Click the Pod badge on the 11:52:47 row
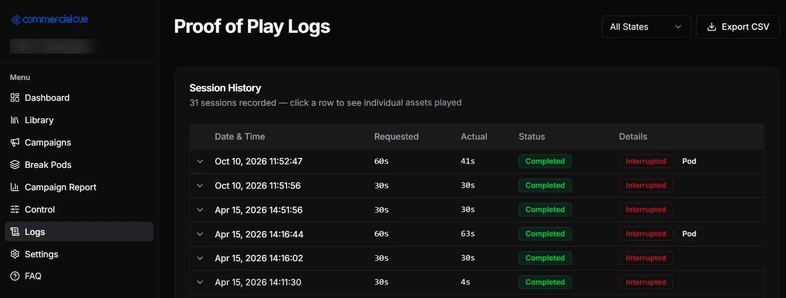The width and height of the screenshot is (786, 298). [689, 161]
